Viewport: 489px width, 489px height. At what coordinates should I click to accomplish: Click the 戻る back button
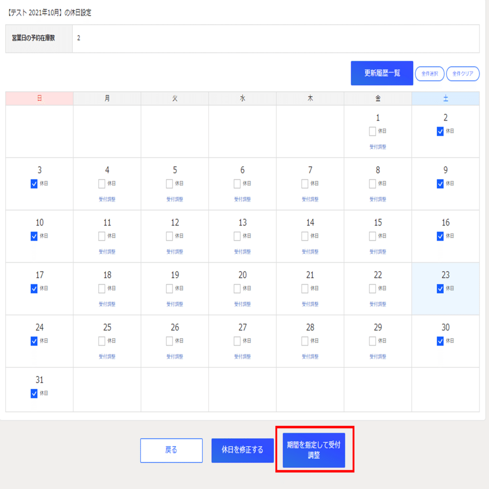171,450
